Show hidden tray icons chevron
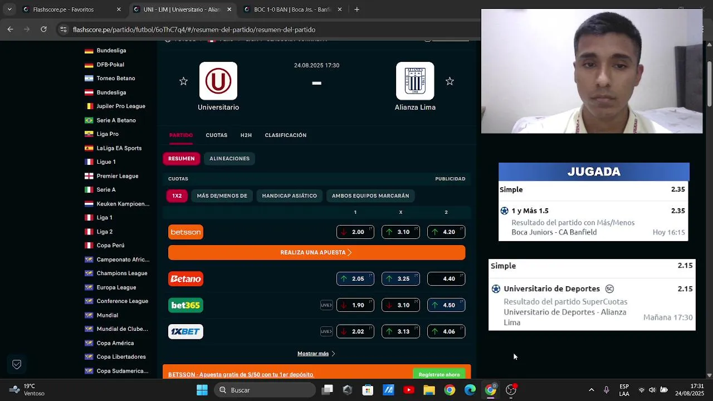Viewport: 713px width, 401px height. 591,390
